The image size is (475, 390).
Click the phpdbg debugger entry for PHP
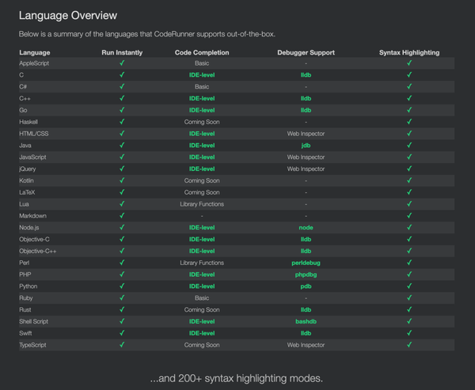pos(306,275)
